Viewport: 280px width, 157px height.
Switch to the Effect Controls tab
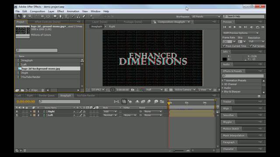pos(48,22)
